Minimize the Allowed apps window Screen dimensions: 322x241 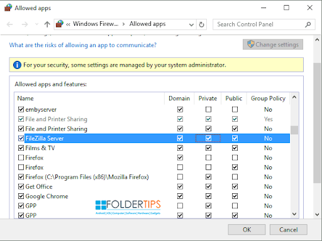pyautogui.click(x=264, y=8)
